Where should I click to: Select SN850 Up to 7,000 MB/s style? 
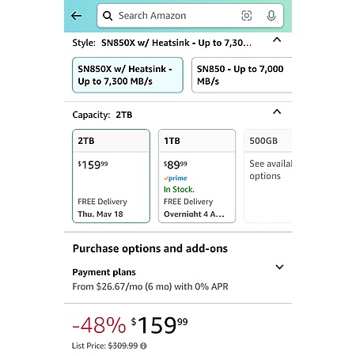[x=241, y=75]
